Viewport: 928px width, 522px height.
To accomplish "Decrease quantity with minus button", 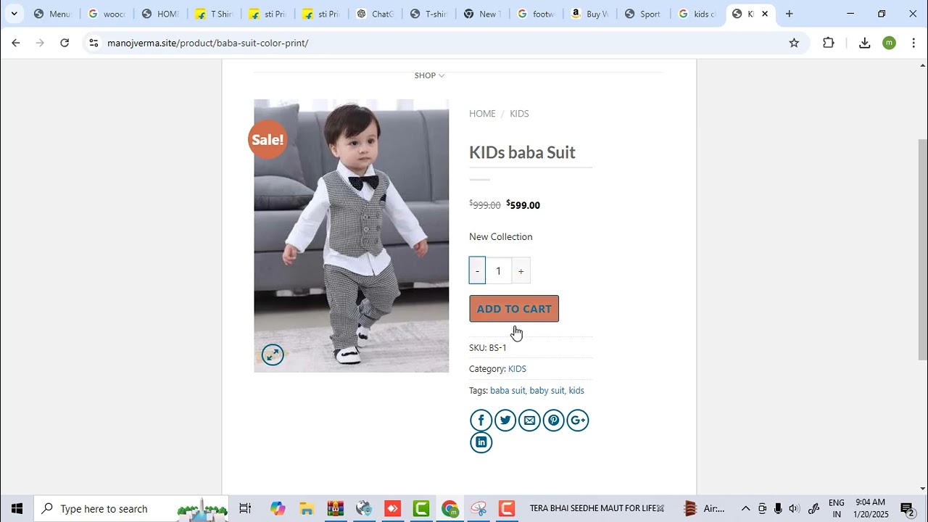I will point(477,270).
